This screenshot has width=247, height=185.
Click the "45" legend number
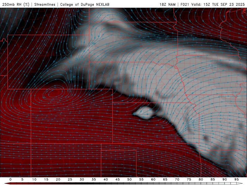118,179
